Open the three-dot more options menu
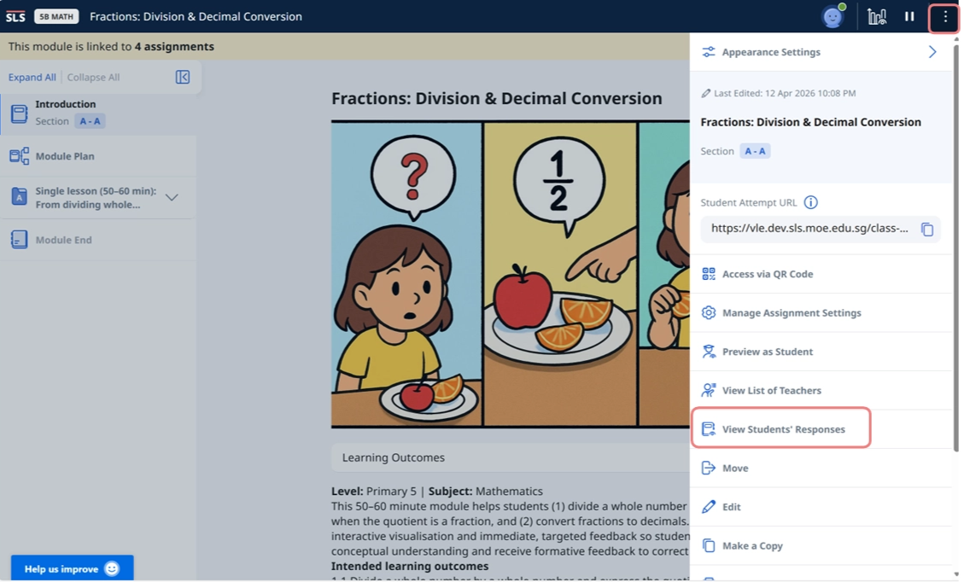 click(945, 16)
